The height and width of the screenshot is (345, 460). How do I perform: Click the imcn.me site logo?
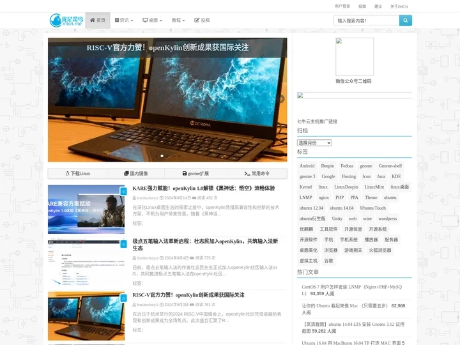pyautogui.click(x=66, y=20)
